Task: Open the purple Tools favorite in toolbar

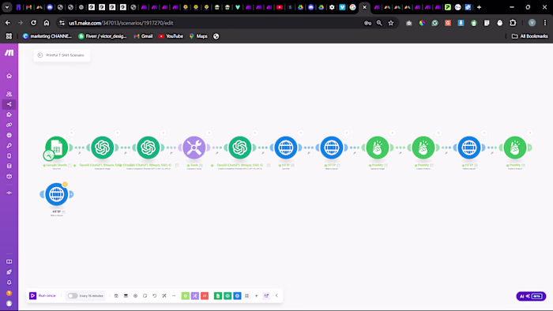Action: (x=195, y=296)
